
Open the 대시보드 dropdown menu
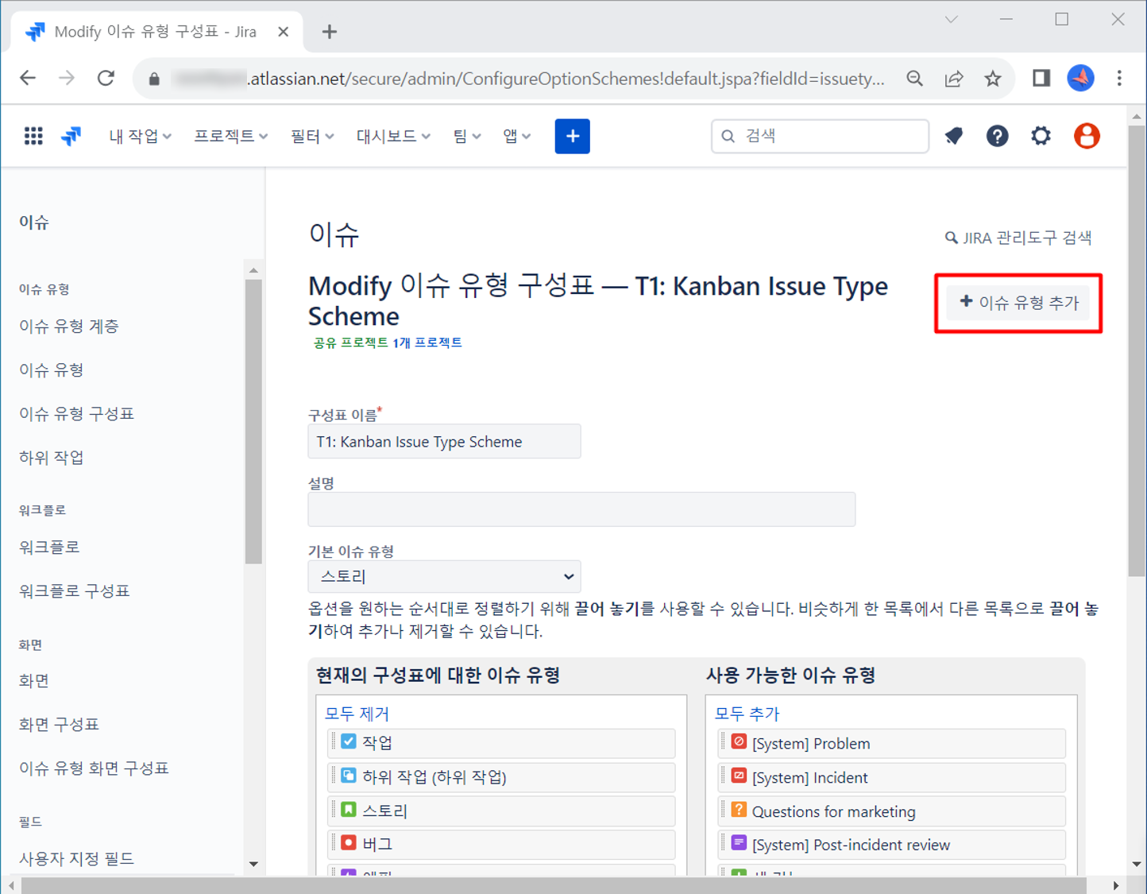click(x=392, y=136)
